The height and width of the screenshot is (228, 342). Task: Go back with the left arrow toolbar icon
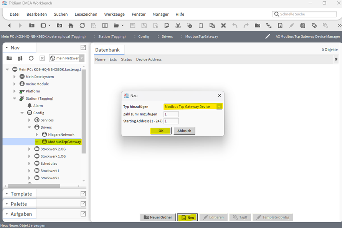coord(9,25)
